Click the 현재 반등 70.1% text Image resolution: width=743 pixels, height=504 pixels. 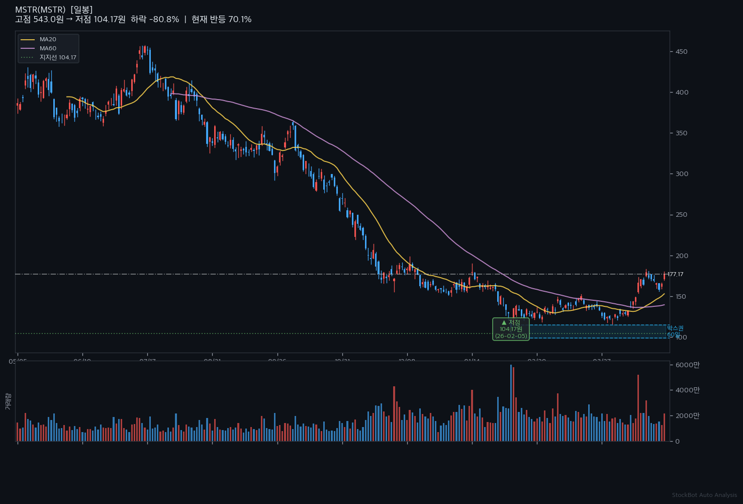222,19
